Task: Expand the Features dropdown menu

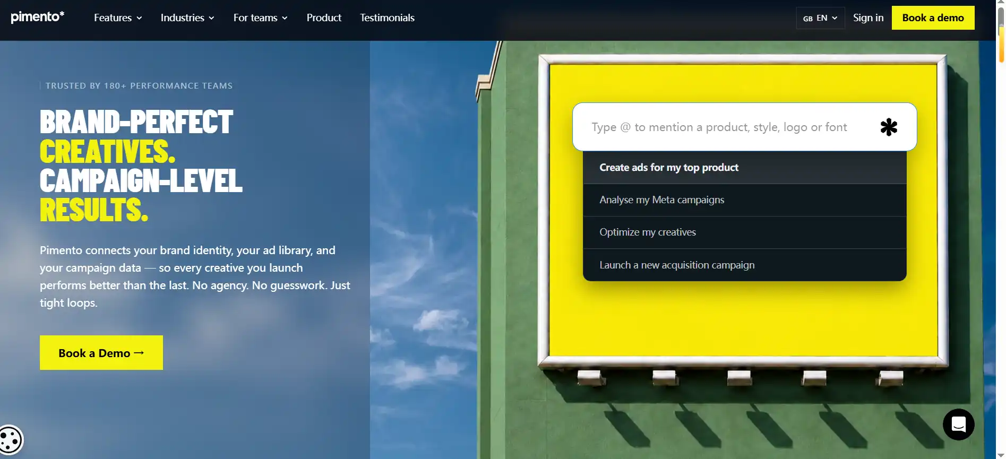Action: pyautogui.click(x=118, y=18)
